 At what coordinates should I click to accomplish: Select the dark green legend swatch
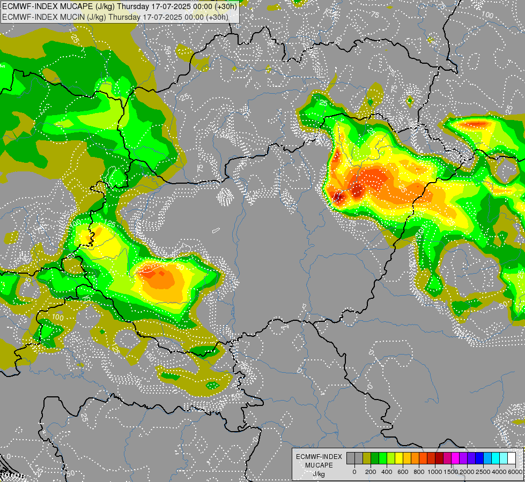tap(375, 458)
